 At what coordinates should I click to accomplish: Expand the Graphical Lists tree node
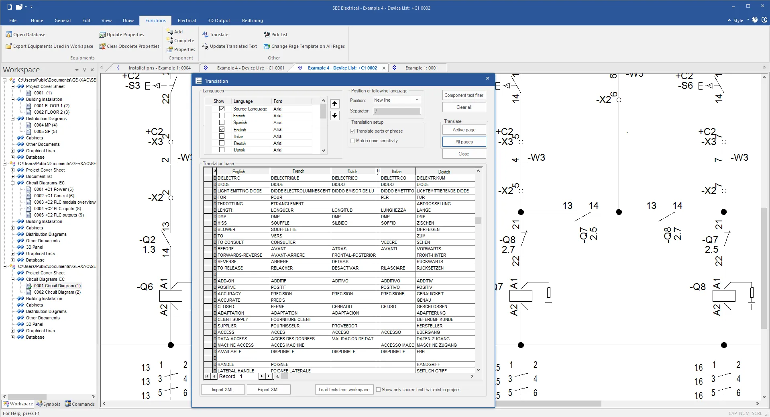click(x=12, y=151)
